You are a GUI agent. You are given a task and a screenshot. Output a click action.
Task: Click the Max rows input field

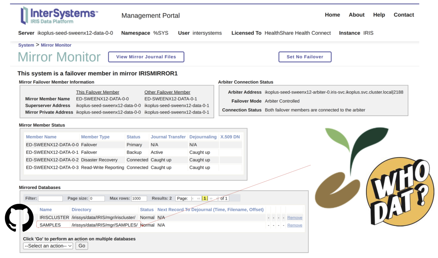pyautogui.click(x=139, y=198)
